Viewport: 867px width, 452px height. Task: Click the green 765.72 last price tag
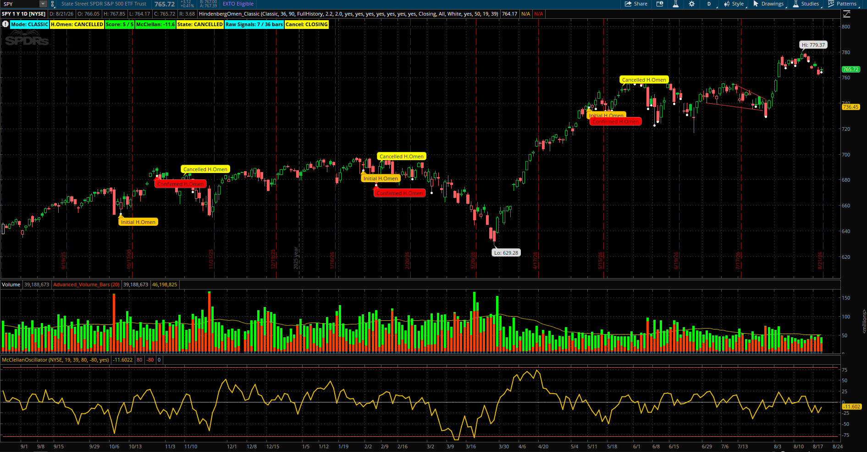(850, 69)
